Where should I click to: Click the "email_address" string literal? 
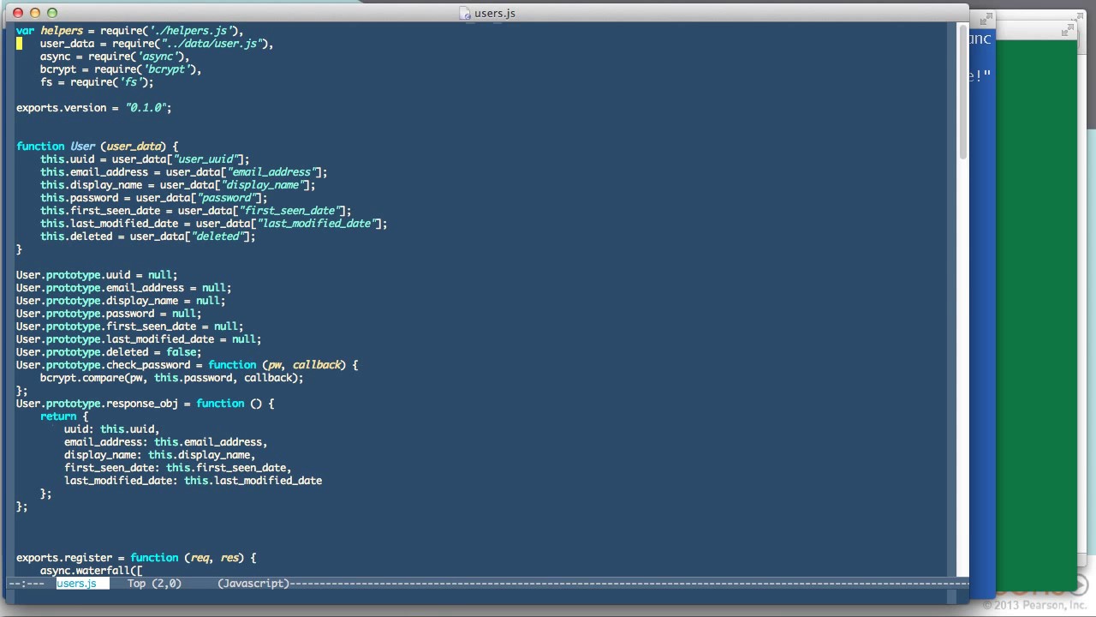click(x=273, y=172)
